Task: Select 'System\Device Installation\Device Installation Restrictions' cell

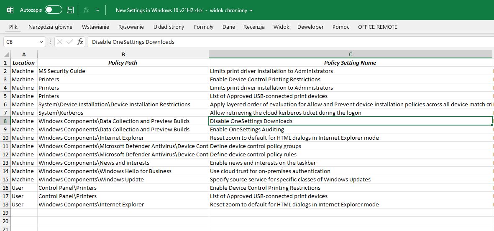Action: (123, 104)
